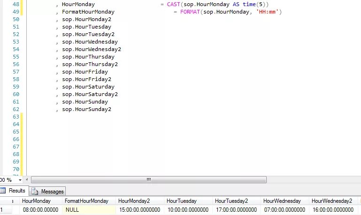
Task: Click the 'HH:mm' string literal
Action: pyautogui.click(x=267, y=12)
